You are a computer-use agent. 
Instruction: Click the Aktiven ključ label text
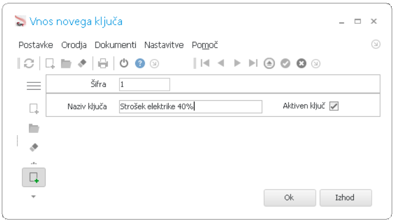pyautogui.click(x=304, y=106)
